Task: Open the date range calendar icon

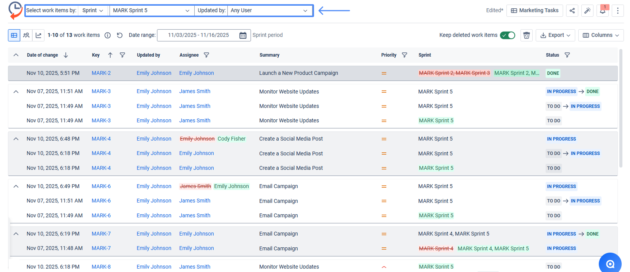Action: coord(243,35)
